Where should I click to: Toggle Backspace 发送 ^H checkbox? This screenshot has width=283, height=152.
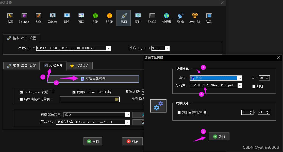(21, 92)
